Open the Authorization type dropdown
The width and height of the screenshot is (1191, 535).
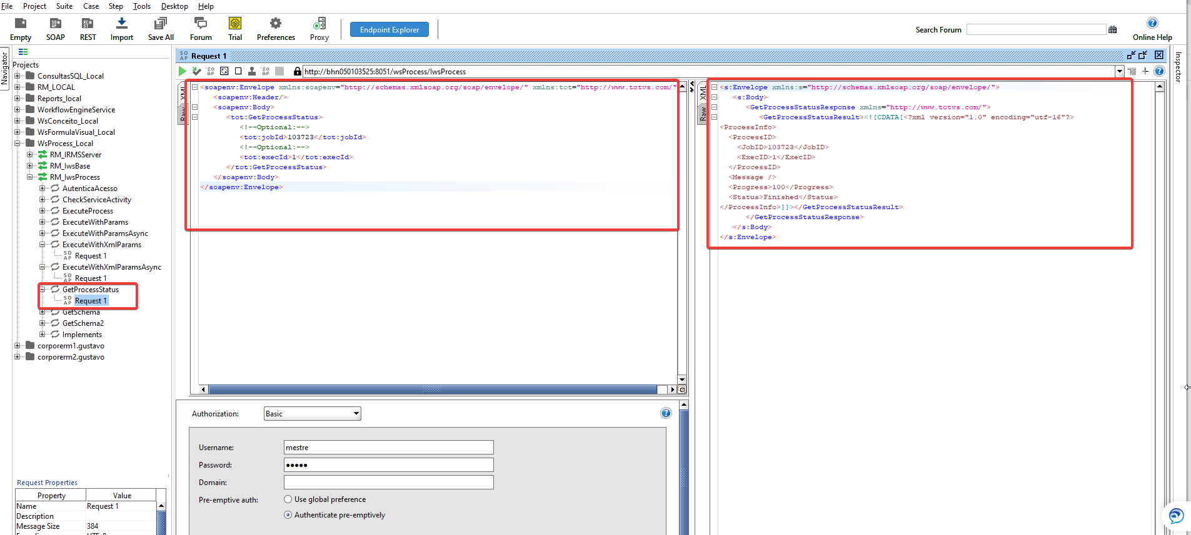[x=312, y=413]
